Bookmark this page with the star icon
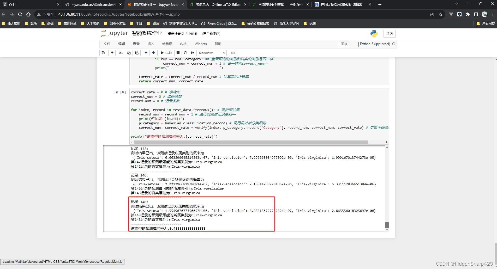Screen dimensions: 497x269 [441, 14]
